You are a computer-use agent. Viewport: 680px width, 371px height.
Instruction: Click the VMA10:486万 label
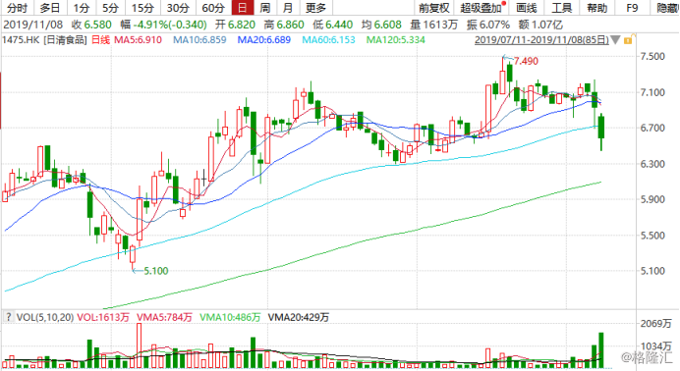click(x=230, y=317)
